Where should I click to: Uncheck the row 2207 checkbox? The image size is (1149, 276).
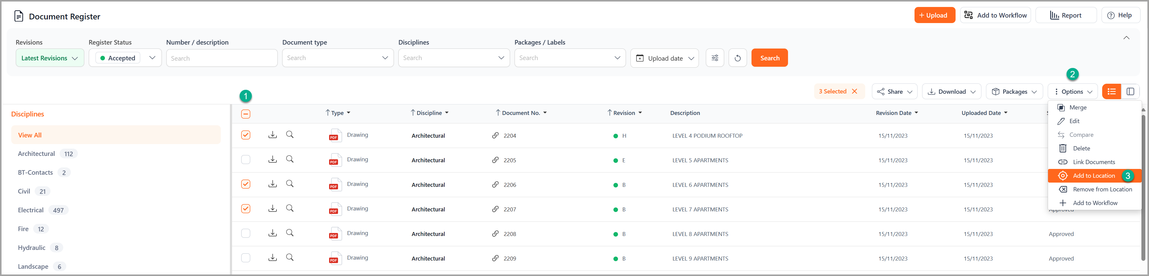[x=246, y=208]
